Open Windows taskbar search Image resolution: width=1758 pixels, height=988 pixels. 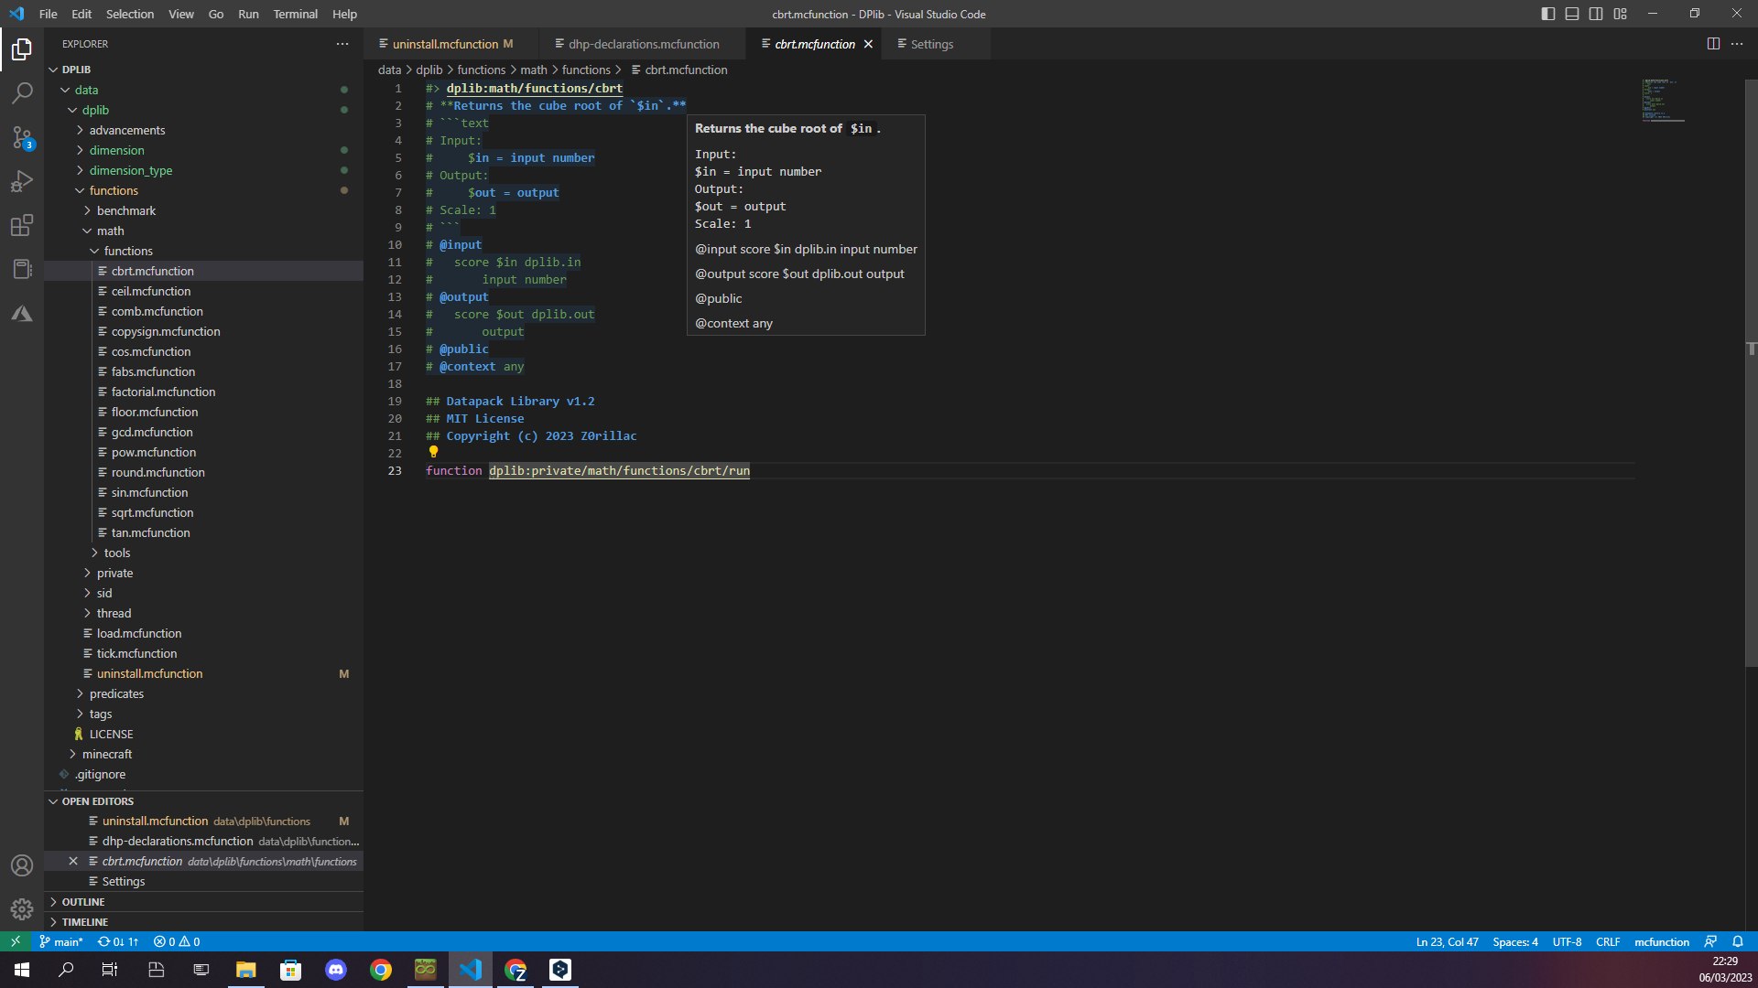tap(66, 970)
